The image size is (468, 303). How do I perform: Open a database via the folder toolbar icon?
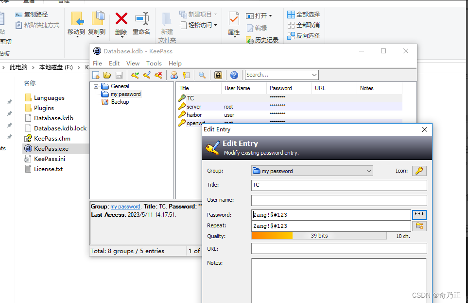[107, 75]
